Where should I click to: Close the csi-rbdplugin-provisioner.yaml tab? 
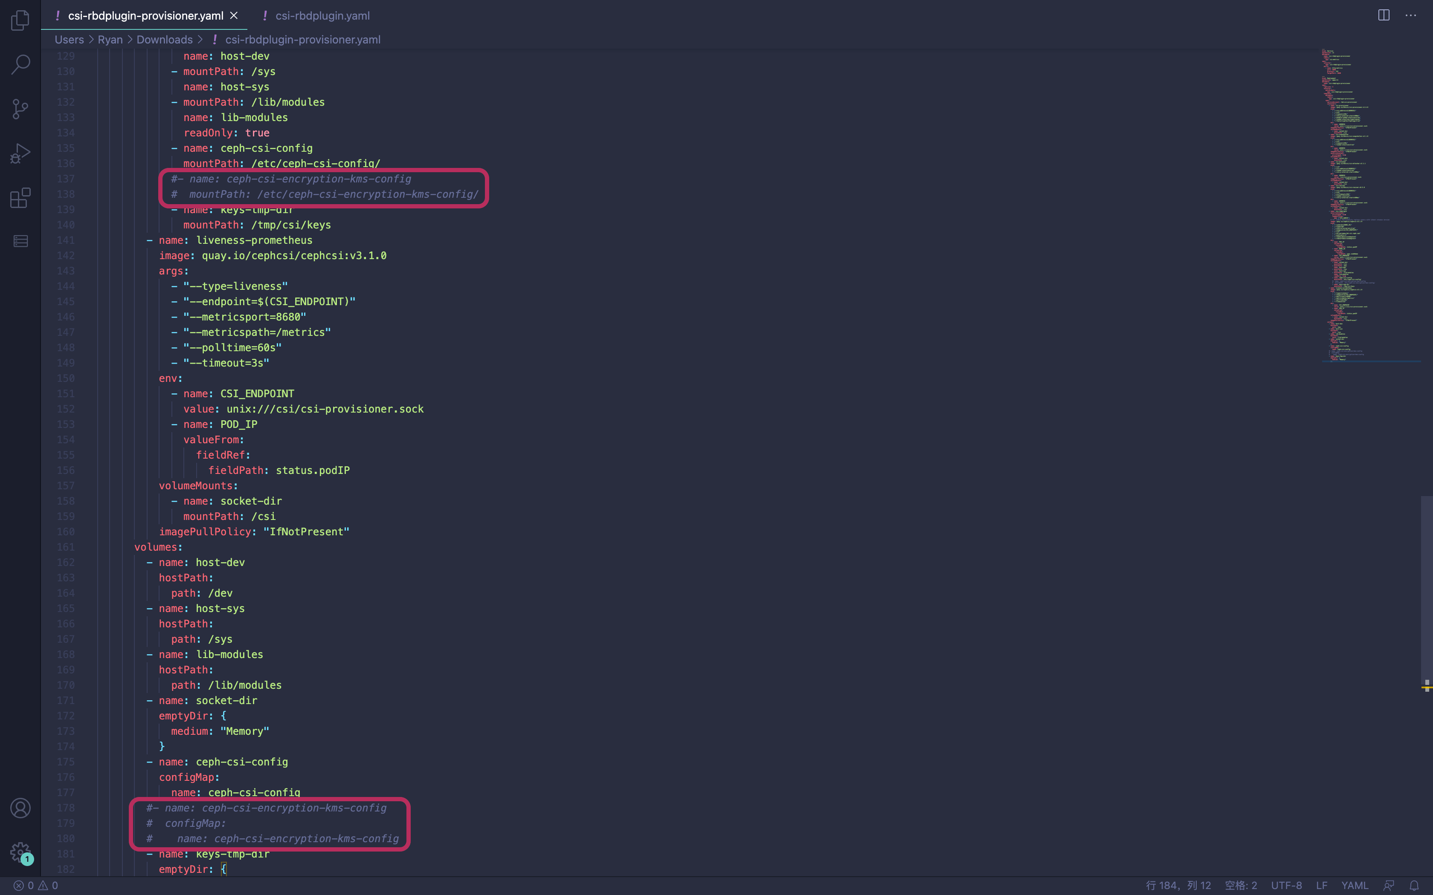[234, 16]
